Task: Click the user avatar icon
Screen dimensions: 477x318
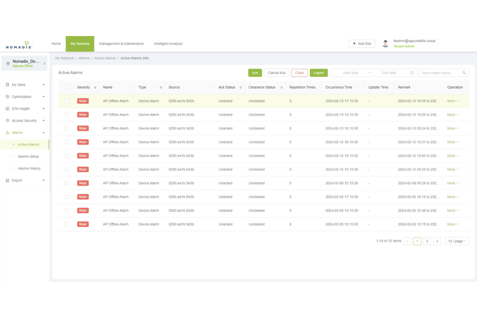Action: tap(385, 43)
